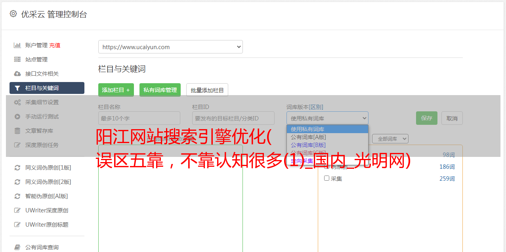Viewport: 506px width, 252px height.
Task: Select 公有词库[B版] option
Action: coord(327,145)
